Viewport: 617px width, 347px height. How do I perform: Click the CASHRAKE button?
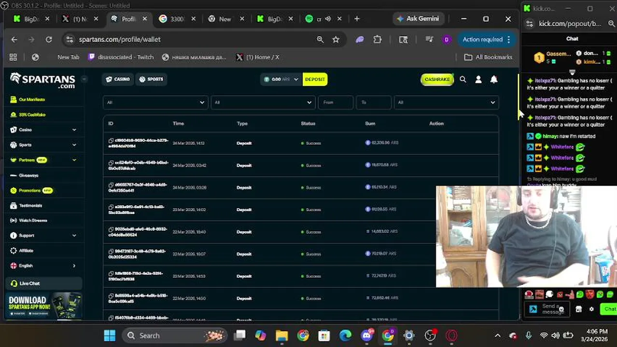(437, 79)
